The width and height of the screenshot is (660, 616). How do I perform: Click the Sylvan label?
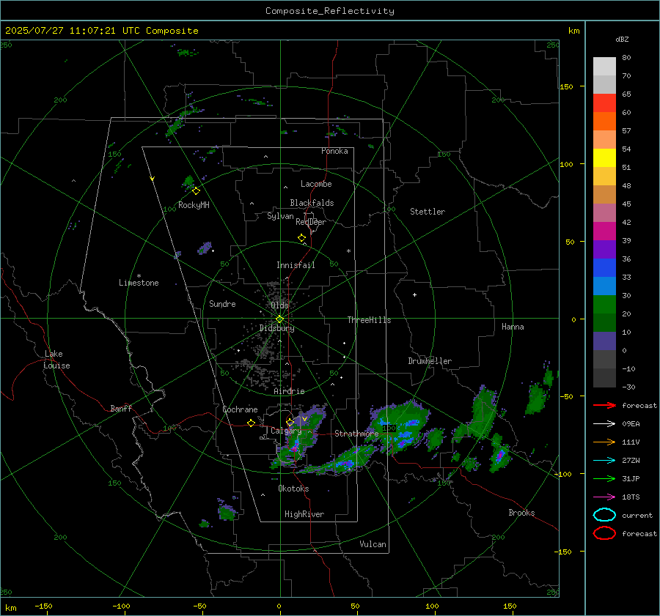(280, 216)
